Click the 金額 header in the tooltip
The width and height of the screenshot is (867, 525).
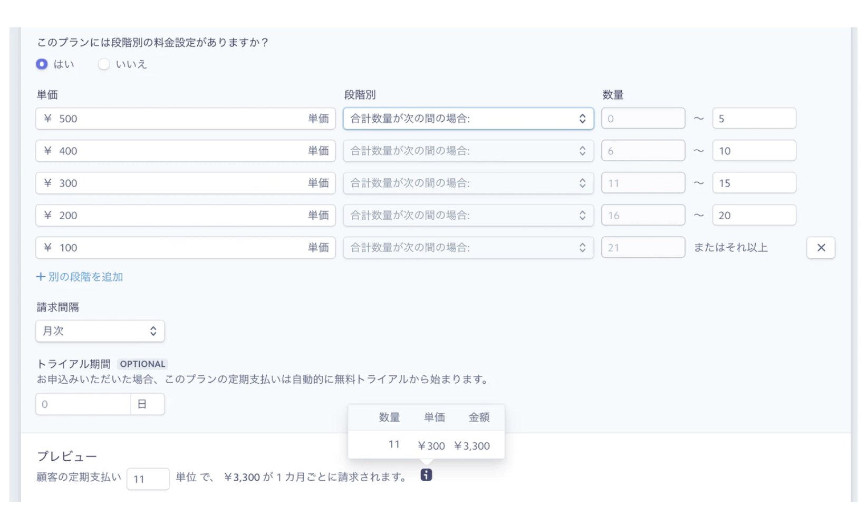pos(479,417)
